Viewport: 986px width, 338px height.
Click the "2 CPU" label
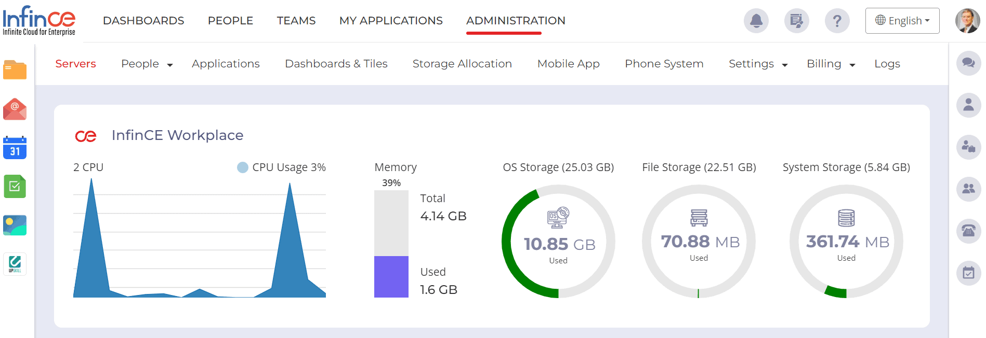88,167
